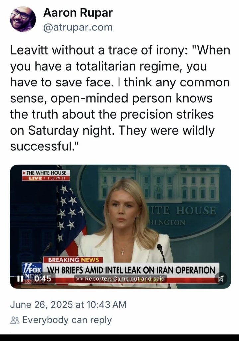Screen dimensions: 239x341
Task: Click the people icon beside Everybody can reply
Action: click(x=15, y=320)
